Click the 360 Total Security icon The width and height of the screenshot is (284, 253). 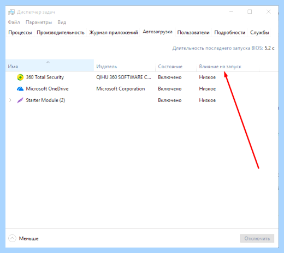pyautogui.click(x=20, y=77)
